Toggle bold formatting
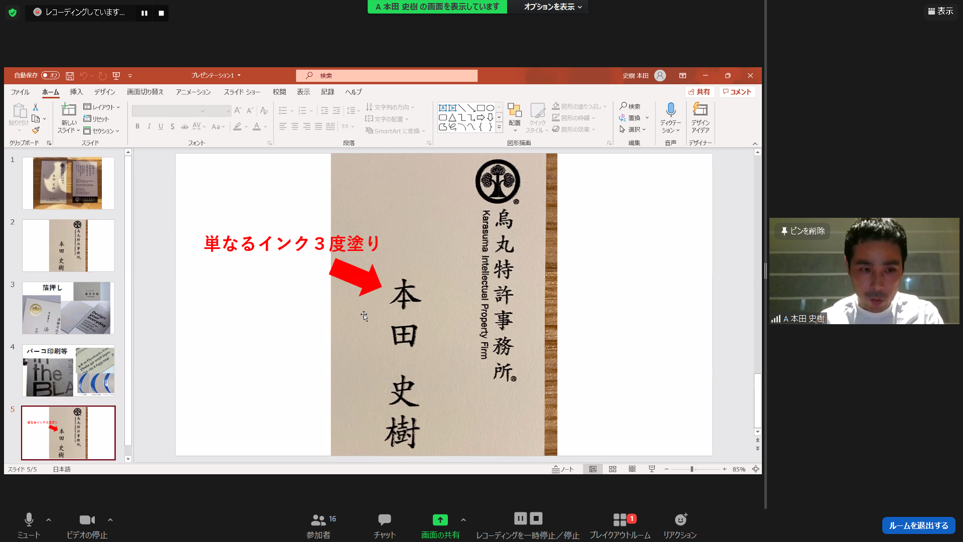This screenshot has height=542, width=963. pos(137,126)
